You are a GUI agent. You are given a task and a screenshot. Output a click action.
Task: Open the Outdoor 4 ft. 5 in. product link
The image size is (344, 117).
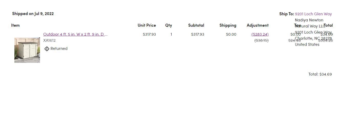75,34
